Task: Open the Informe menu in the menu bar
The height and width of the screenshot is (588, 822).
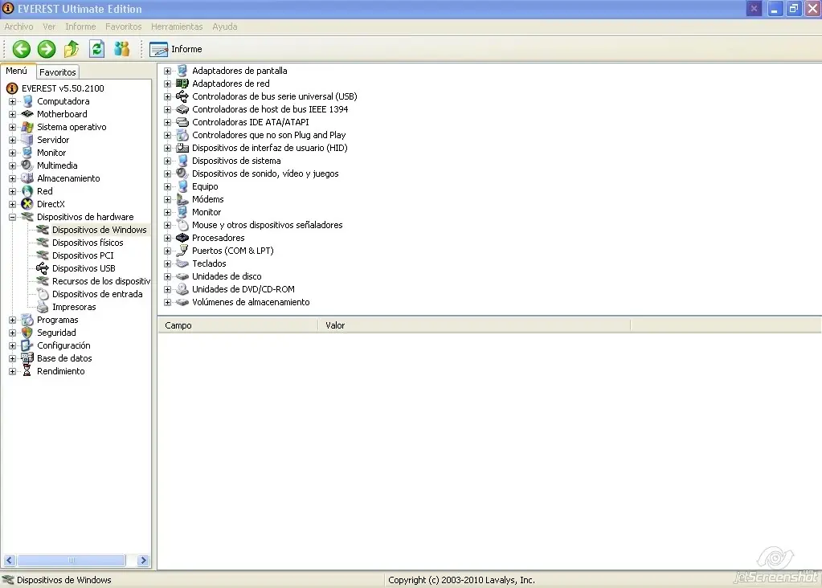Action: point(80,27)
